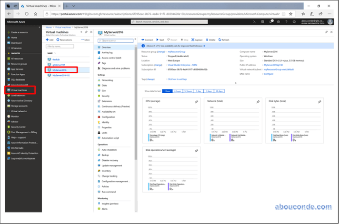Click the Filter by name field

[60, 47]
